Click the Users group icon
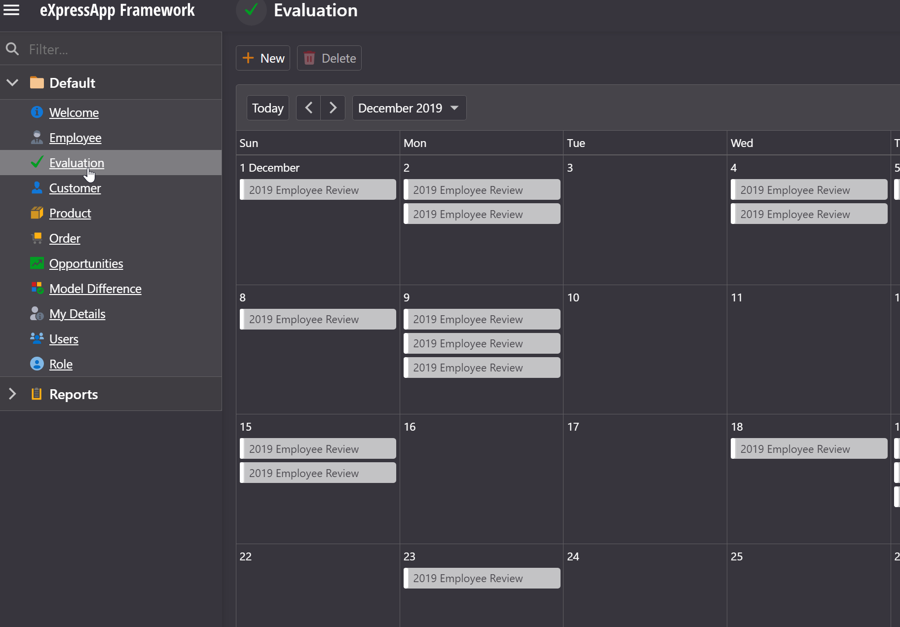 (37, 338)
